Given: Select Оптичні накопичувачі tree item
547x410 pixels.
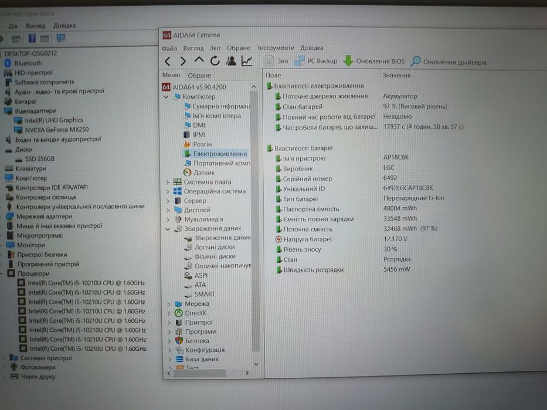Looking at the screenshot, I should [218, 266].
